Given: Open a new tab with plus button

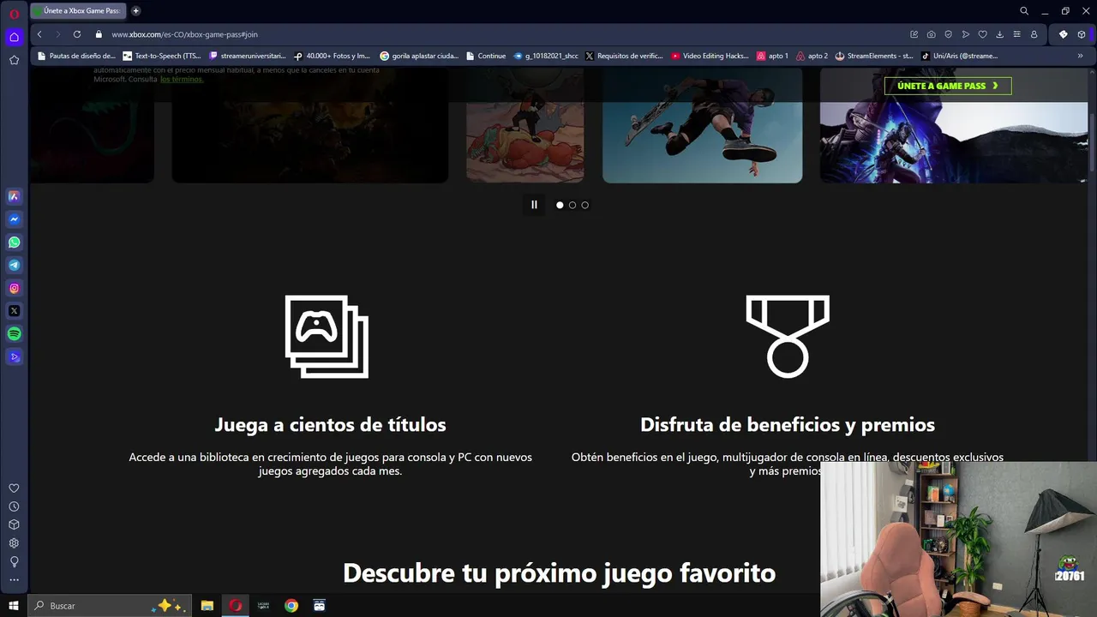Looking at the screenshot, I should [135, 11].
